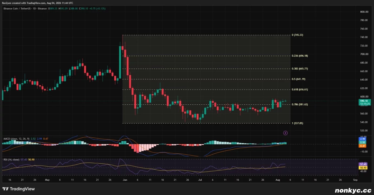Click 540.00 on the price scale
This screenshot has width=374, height=195.
pos(364,122)
